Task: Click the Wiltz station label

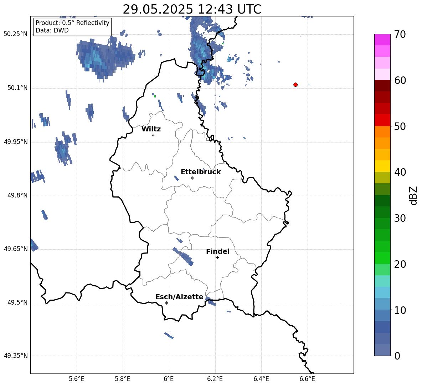Action: pyautogui.click(x=151, y=129)
